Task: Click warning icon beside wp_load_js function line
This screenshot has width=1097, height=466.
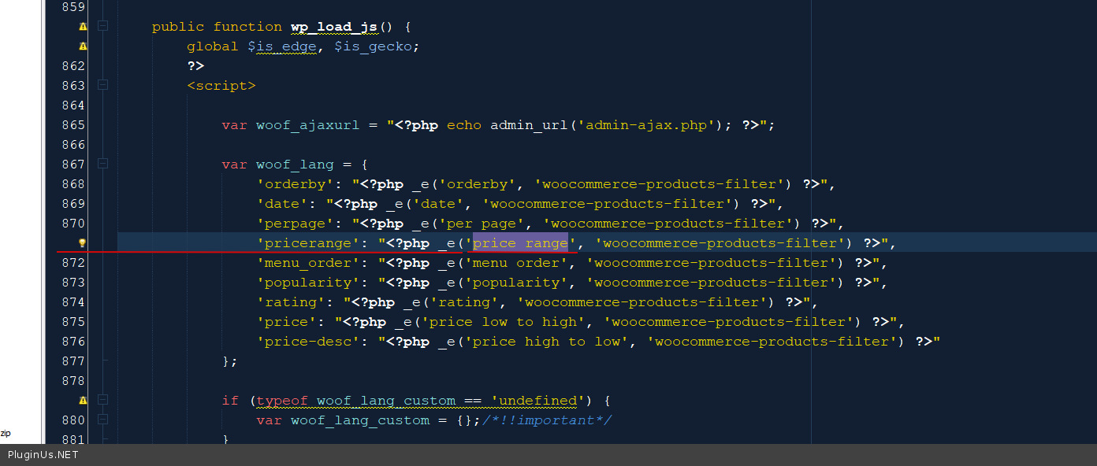Action: [x=82, y=27]
